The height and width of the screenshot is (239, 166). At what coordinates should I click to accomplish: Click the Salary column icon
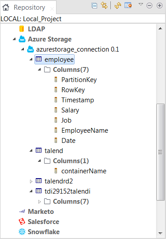pyautogui.click(x=56, y=110)
